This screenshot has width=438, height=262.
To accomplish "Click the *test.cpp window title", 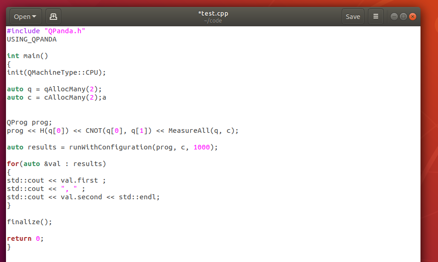I will point(213,13).
